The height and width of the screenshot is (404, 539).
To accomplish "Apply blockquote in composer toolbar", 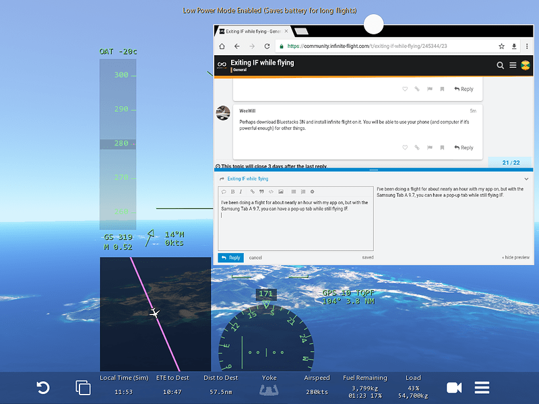I will click(261, 192).
